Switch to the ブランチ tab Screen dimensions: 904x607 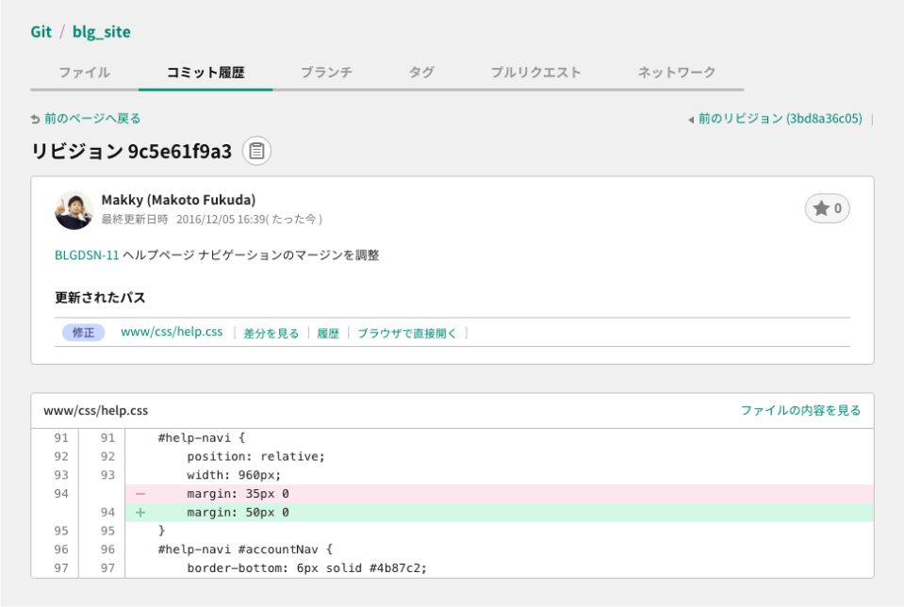click(326, 73)
